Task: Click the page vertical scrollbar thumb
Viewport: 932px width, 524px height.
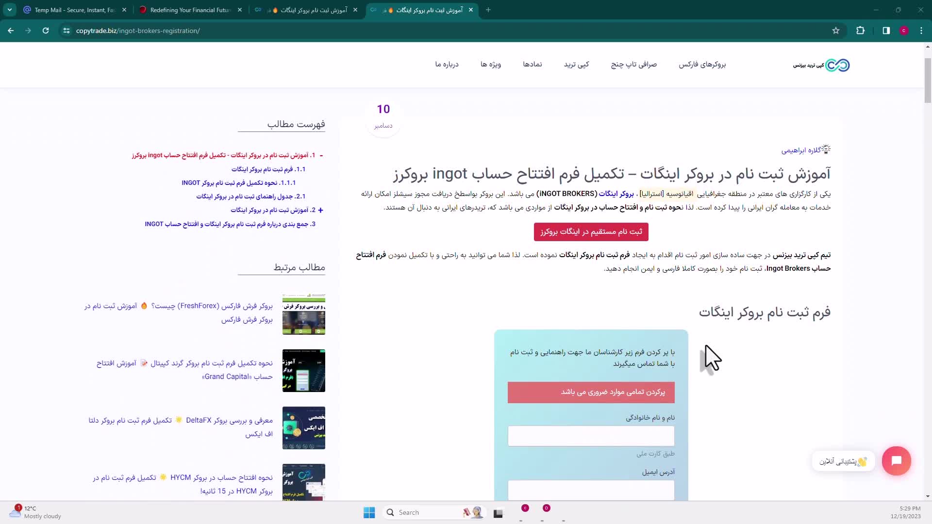Action: point(928,80)
